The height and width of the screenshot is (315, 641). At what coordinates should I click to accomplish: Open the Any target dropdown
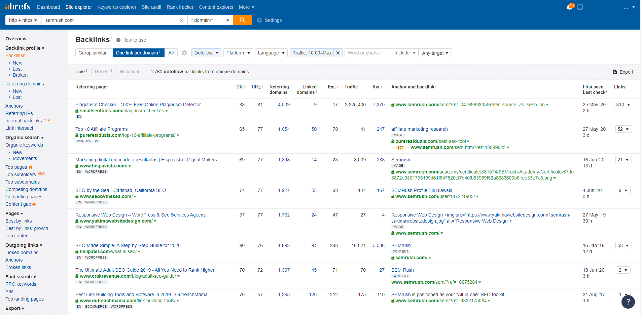[435, 53]
